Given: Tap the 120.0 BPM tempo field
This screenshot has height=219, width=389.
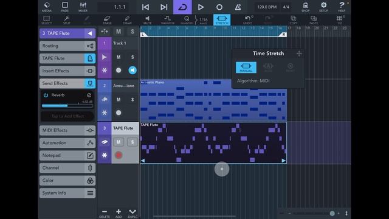Looking at the screenshot, I should (267, 7).
